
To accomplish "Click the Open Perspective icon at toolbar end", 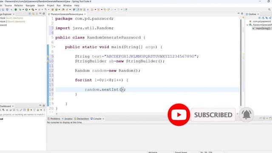I will (126, 9).
